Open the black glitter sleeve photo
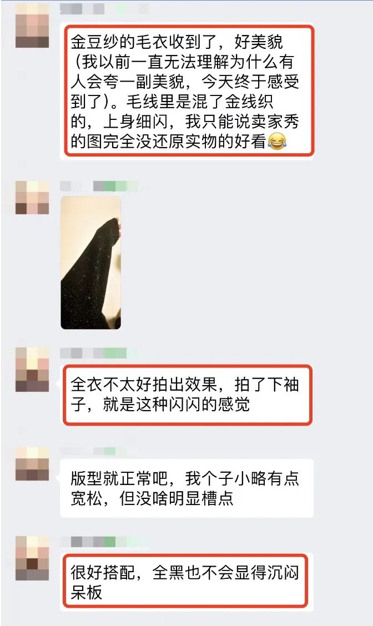Screen dimensions: 373x626 click(x=90, y=262)
